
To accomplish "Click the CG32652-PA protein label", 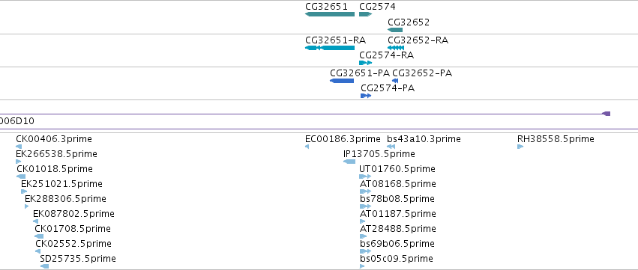I will pyautogui.click(x=422, y=73).
